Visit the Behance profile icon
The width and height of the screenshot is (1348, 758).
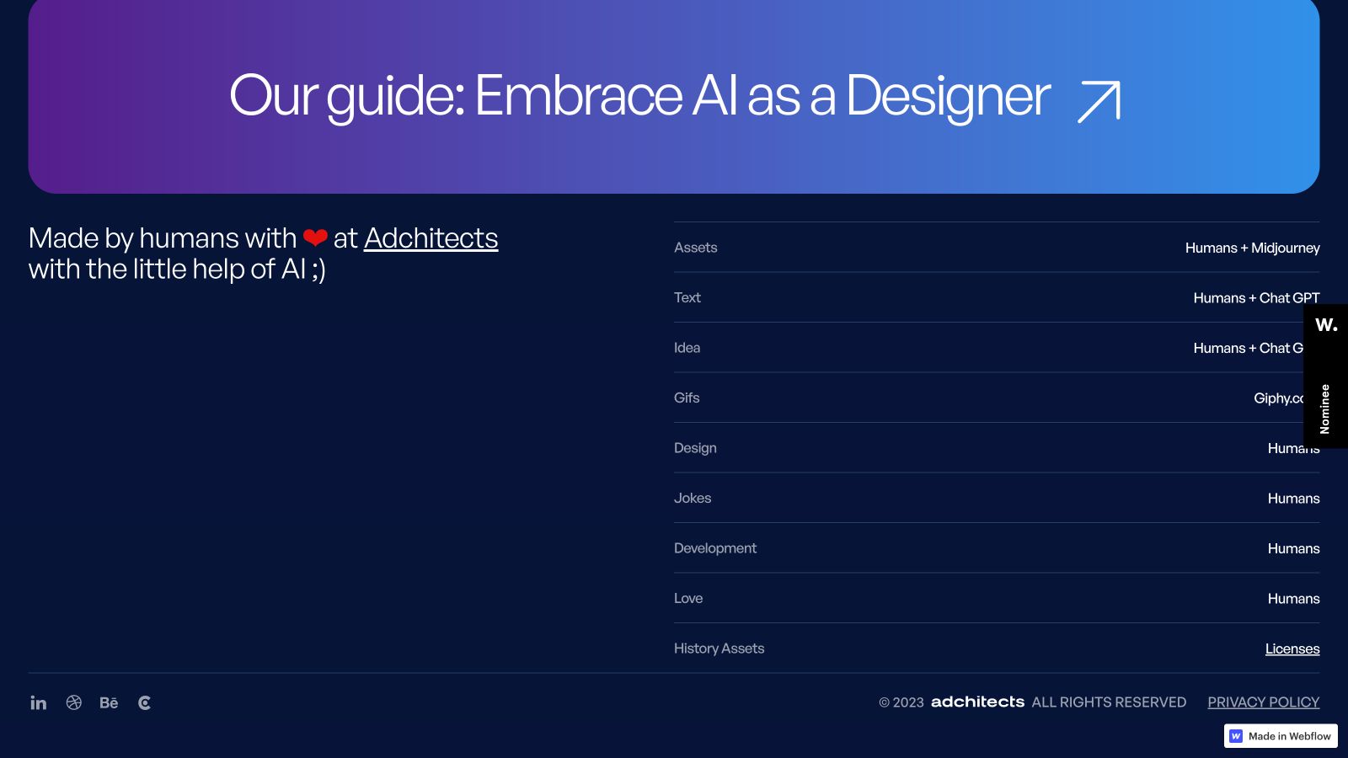pos(109,702)
